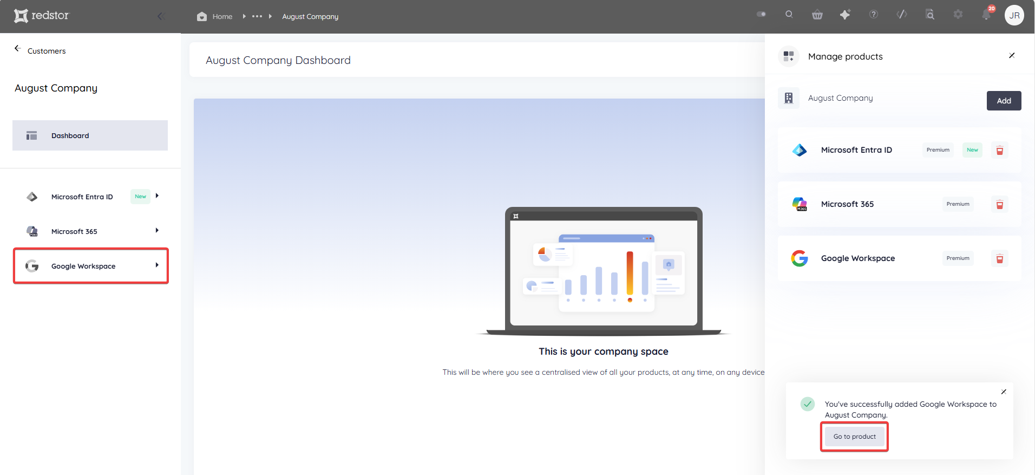1035x475 pixels.
Task: Click 'This is your company space' text
Action: (604, 352)
